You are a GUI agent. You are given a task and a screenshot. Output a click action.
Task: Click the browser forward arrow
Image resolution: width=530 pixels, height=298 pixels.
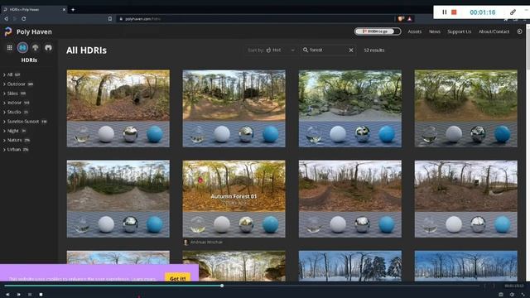pos(15,19)
